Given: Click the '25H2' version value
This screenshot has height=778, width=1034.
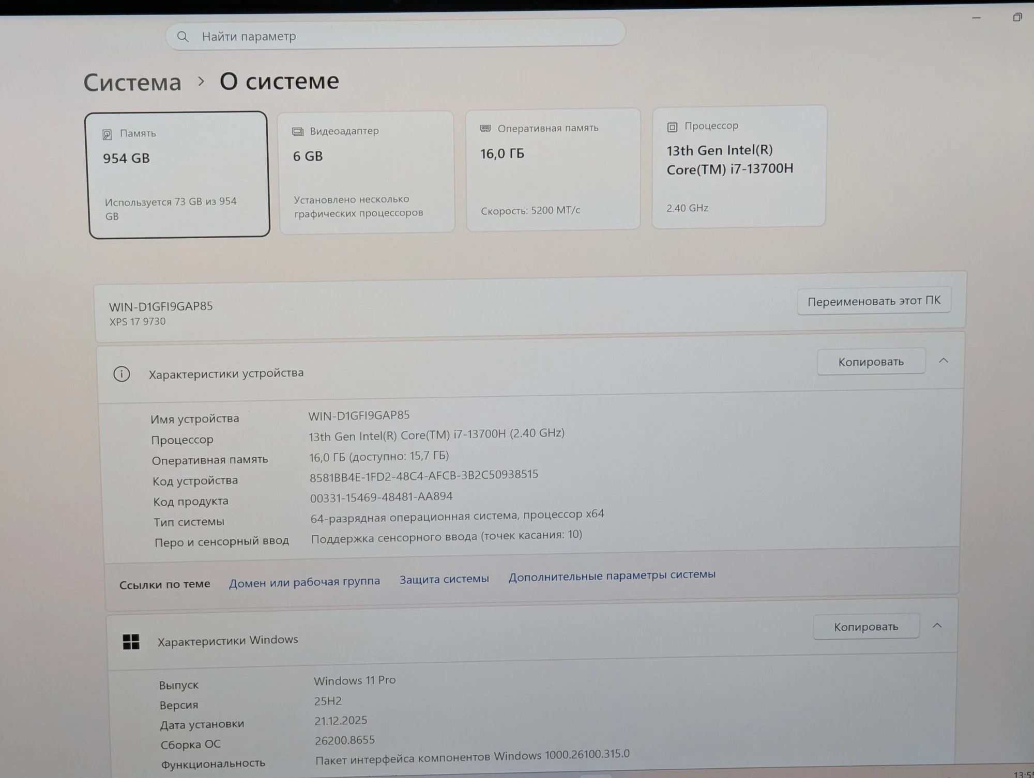Looking at the screenshot, I should pyautogui.click(x=328, y=701).
